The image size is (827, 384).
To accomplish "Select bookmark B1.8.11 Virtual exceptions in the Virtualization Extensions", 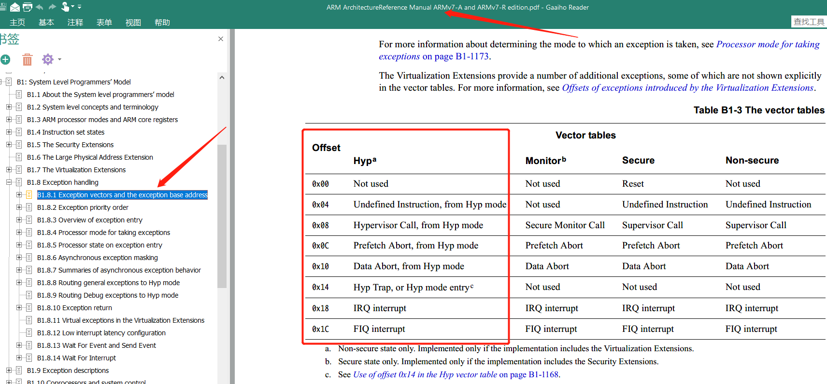I will [121, 320].
